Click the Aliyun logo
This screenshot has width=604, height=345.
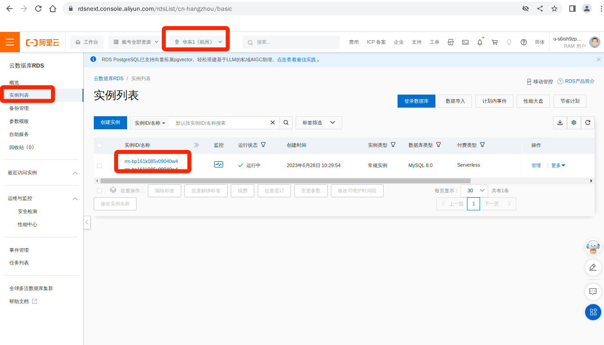click(x=42, y=42)
